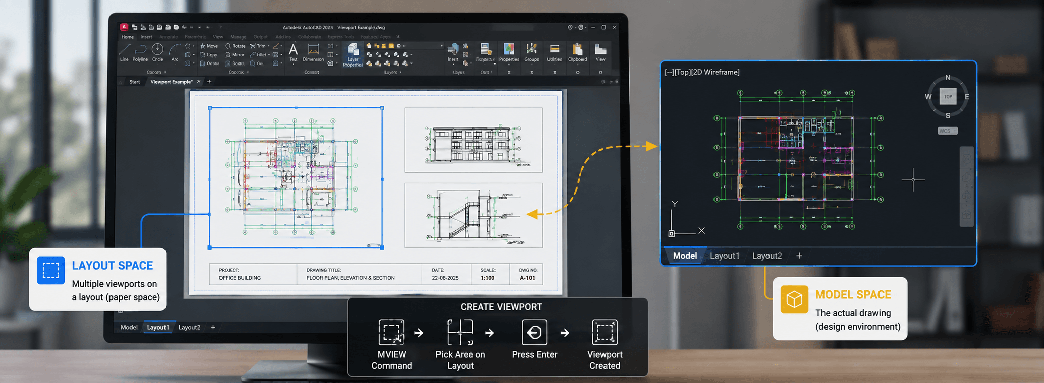Open Layer Properties manager
Viewport: 1044px width, 383px height.
pyautogui.click(x=353, y=55)
